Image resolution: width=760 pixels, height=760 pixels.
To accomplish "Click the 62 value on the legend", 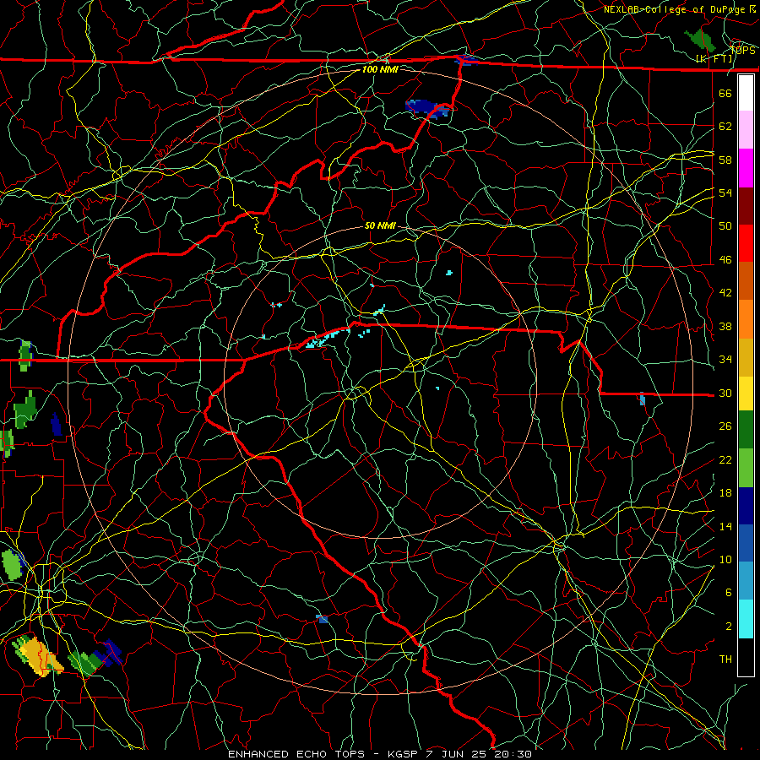I will pyautogui.click(x=725, y=127).
